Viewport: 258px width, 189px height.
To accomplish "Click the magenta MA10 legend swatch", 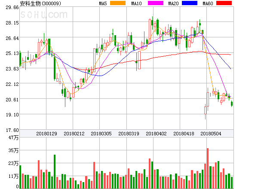I will pyautogui.click(x=156, y=3).
